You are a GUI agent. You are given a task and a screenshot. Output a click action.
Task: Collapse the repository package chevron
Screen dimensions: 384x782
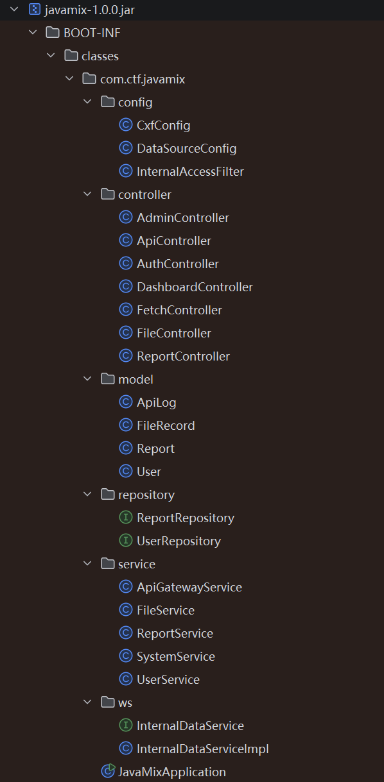[88, 495]
